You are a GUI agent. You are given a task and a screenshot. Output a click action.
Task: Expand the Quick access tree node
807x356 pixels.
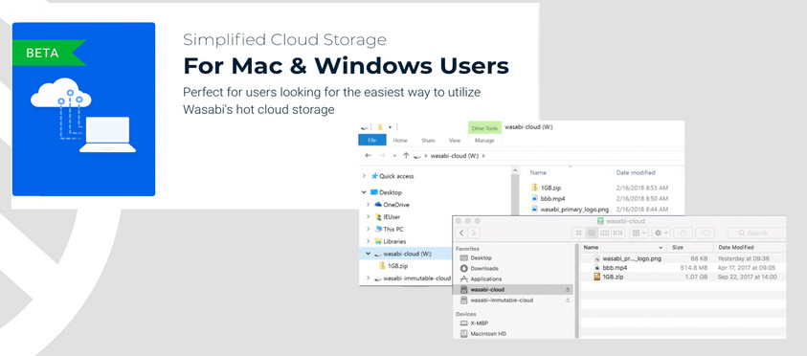click(x=365, y=176)
